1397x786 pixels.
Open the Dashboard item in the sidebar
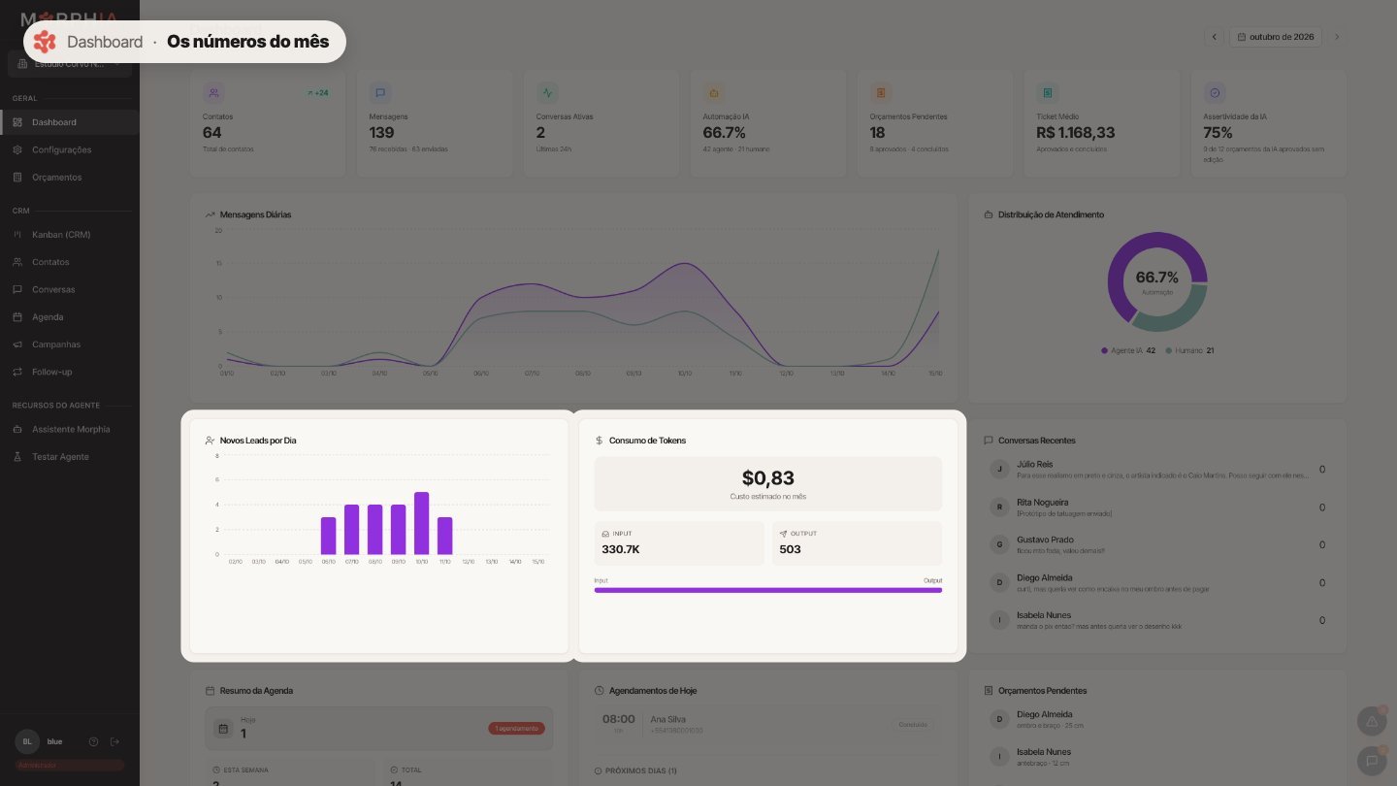pyautogui.click(x=69, y=122)
